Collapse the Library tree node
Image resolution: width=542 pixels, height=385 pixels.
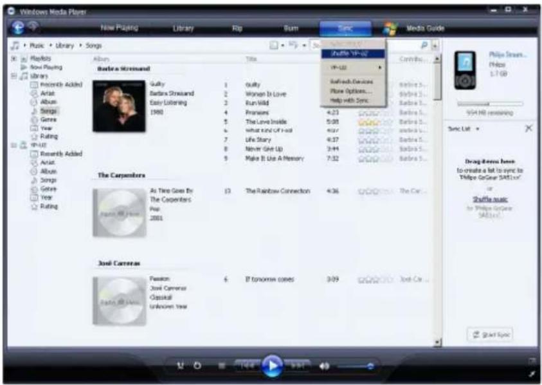14,76
